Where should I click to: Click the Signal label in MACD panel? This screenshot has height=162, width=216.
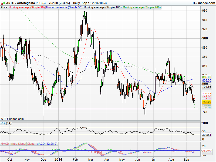point(31,143)
